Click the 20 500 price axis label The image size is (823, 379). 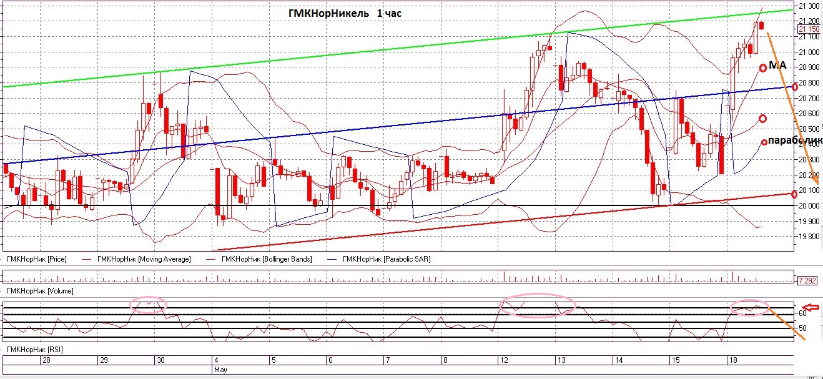(x=809, y=129)
